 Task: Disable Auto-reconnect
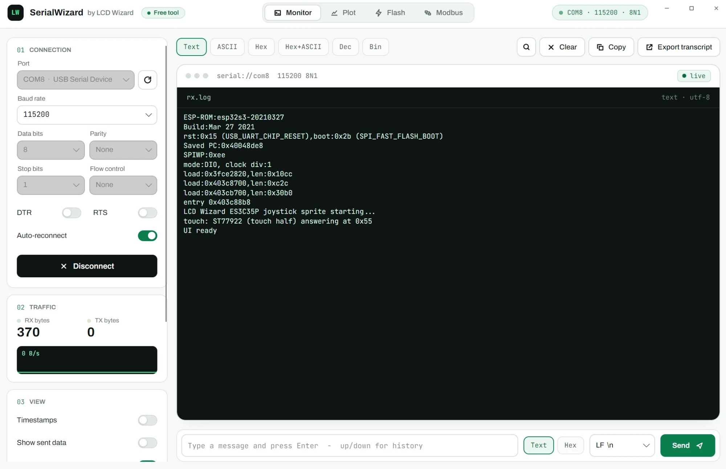(147, 236)
